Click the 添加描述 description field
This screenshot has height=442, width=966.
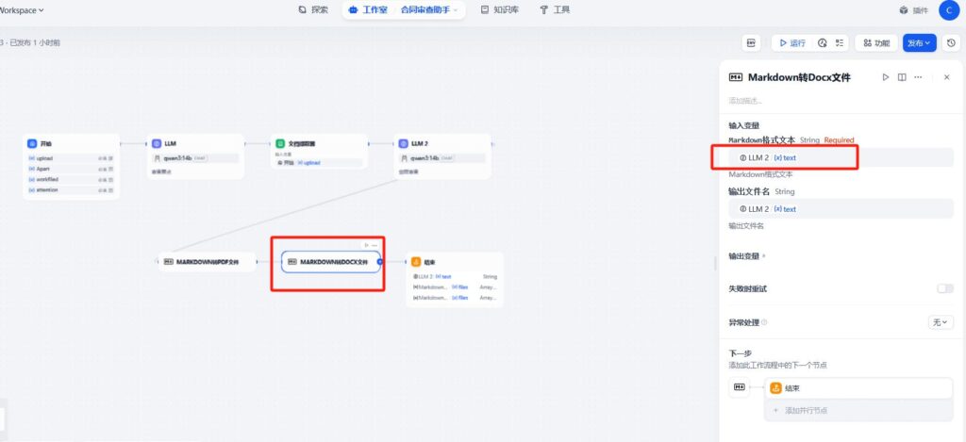[x=745, y=100]
